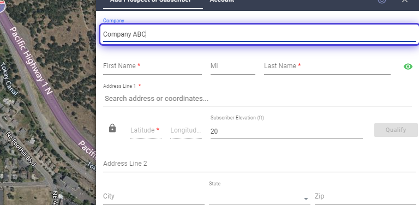Focus the Last Name input field
The width and height of the screenshot is (419, 205).
click(327, 66)
